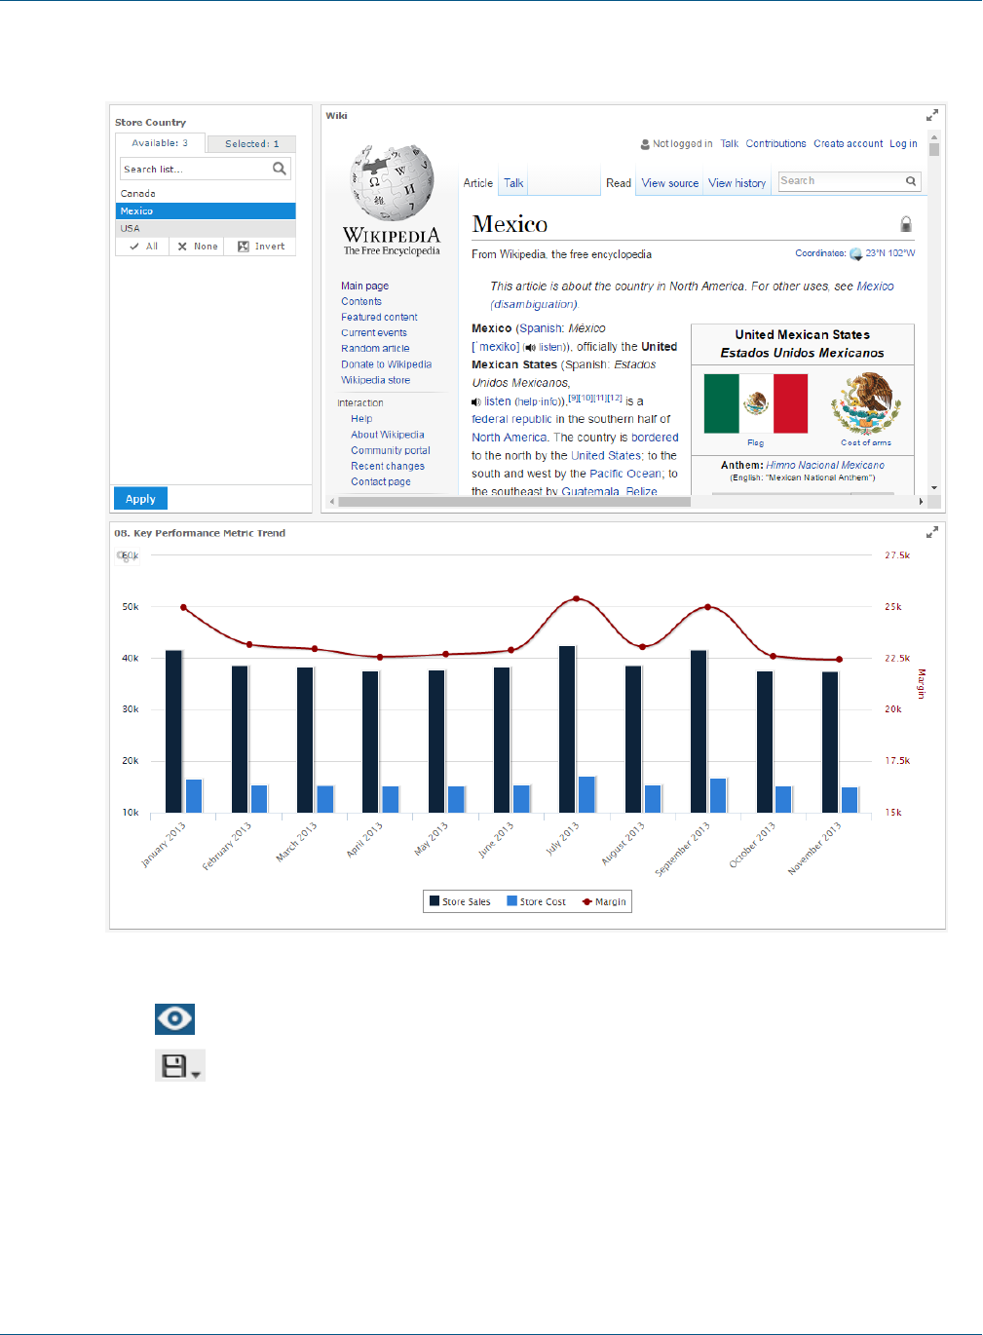Open the View history tab

click(737, 183)
